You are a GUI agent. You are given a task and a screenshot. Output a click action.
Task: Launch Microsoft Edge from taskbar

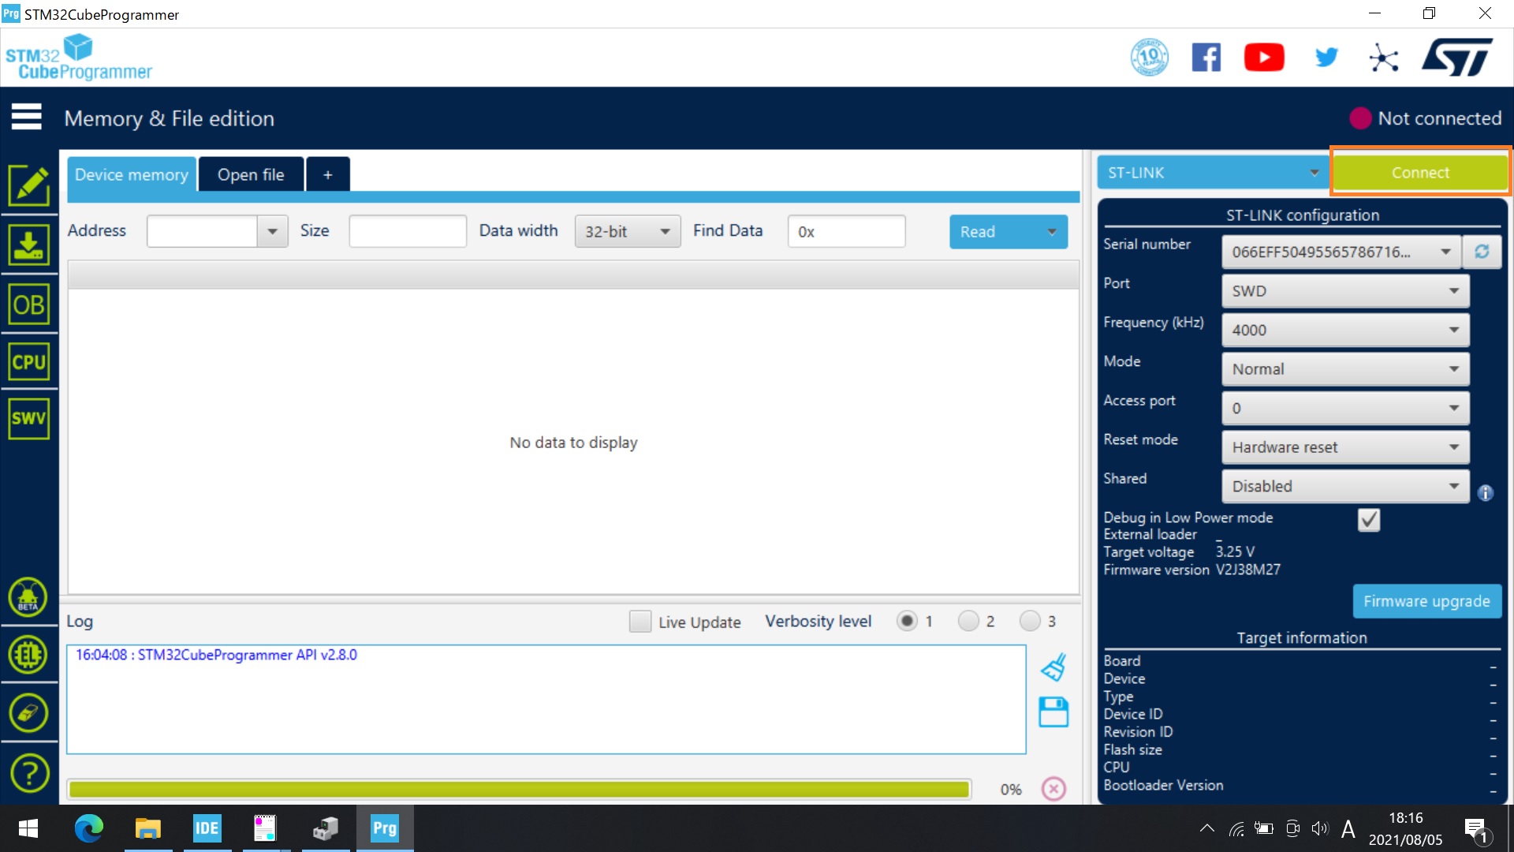(88, 828)
